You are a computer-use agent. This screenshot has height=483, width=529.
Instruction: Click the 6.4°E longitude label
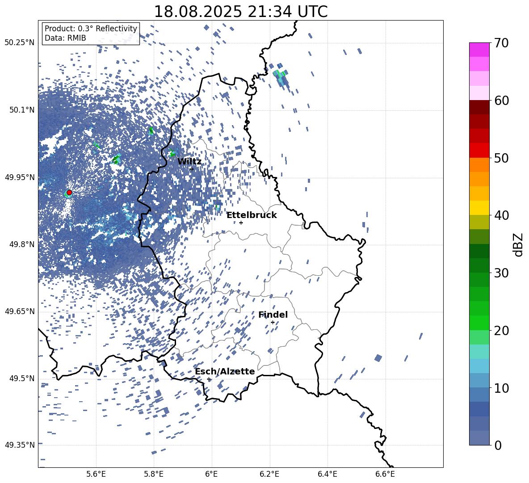click(x=327, y=474)
